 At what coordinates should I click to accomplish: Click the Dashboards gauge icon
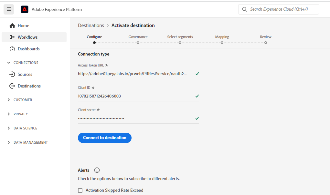point(12,49)
